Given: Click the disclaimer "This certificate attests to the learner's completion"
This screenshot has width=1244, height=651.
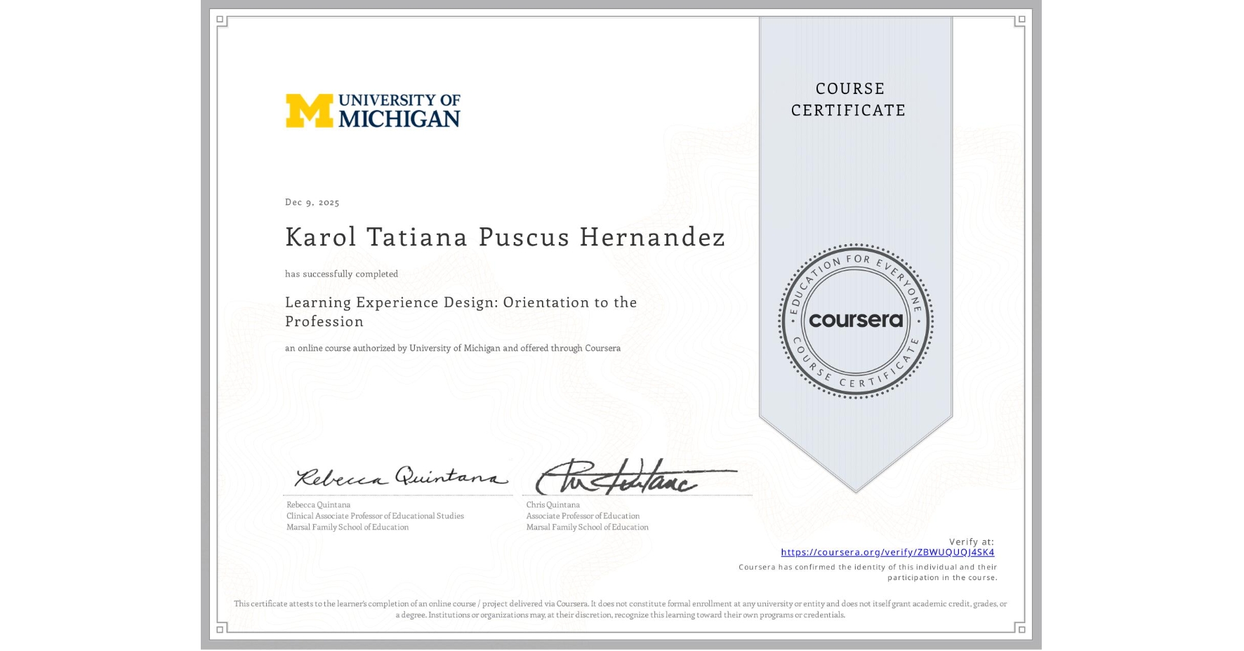Looking at the screenshot, I should coord(621,609).
